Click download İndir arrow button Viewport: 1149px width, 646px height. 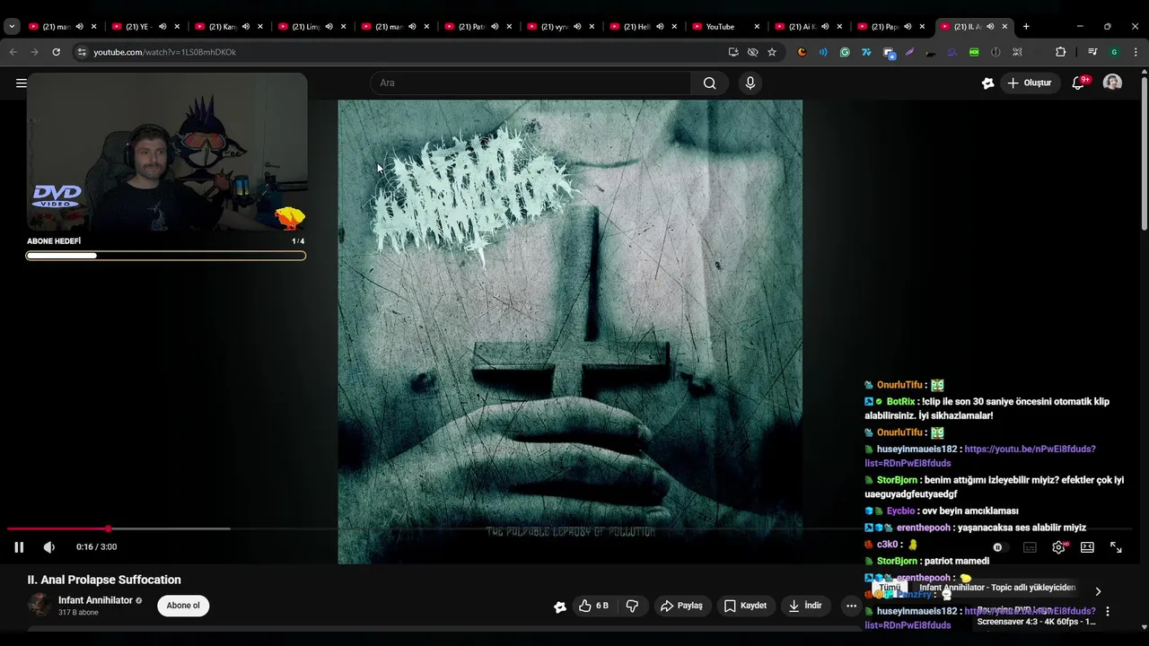click(805, 606)
